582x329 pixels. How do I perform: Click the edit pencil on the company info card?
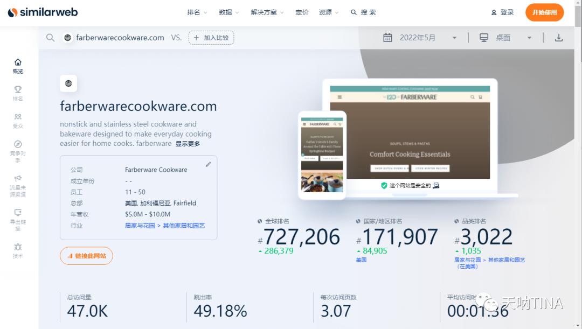coord(209,165)
